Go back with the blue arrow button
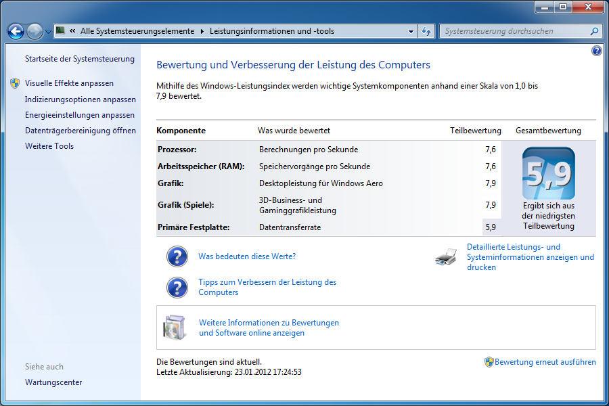Image resolution: width=609 pixels, height=406 pixels. tap(16, 32)
